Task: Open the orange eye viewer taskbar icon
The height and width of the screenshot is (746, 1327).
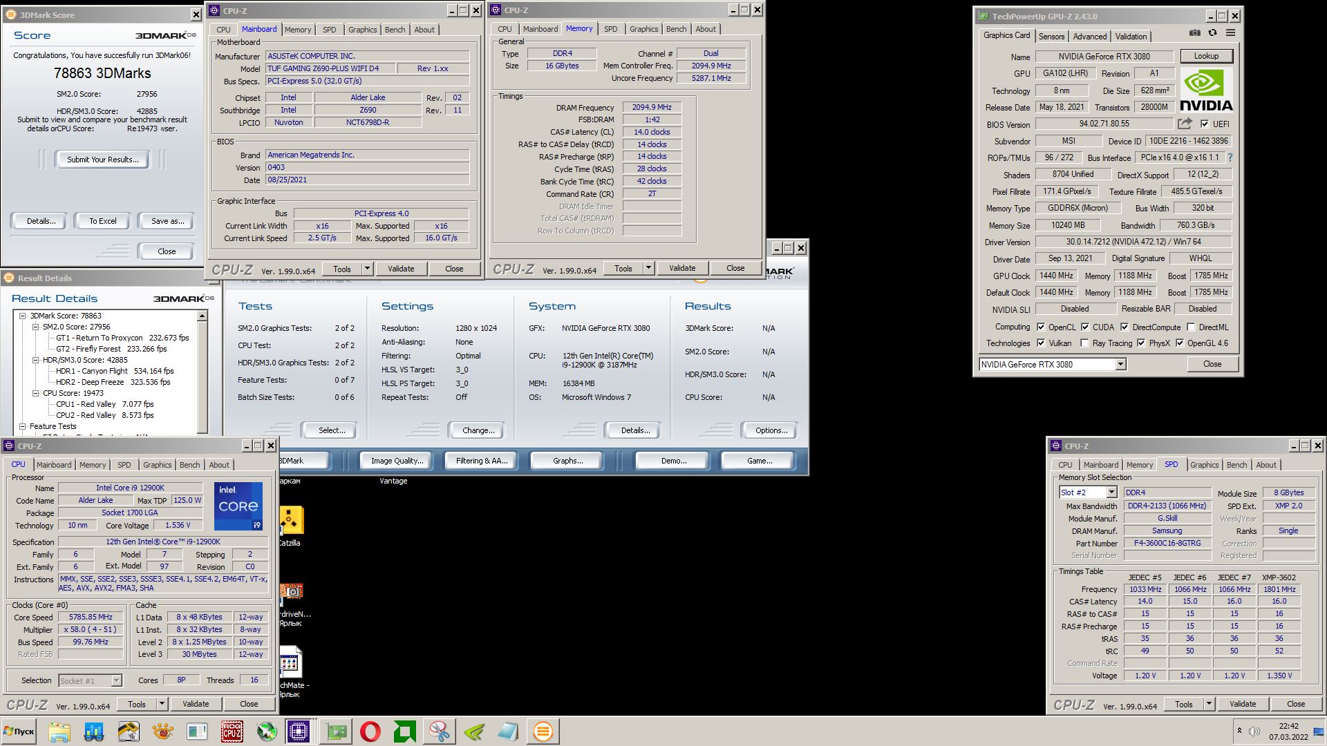Action: pyautogui.click(x=163, y=731)
